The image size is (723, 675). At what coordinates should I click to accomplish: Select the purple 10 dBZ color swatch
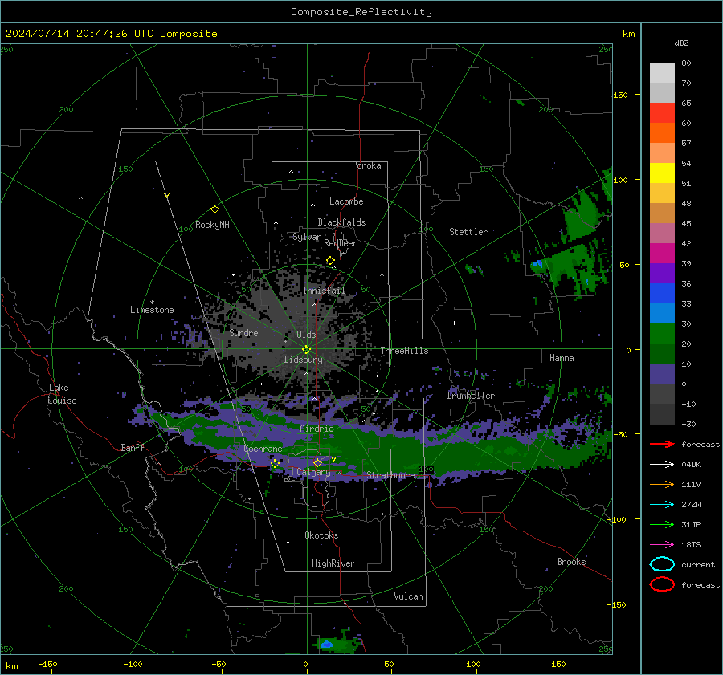click(662, 373)
